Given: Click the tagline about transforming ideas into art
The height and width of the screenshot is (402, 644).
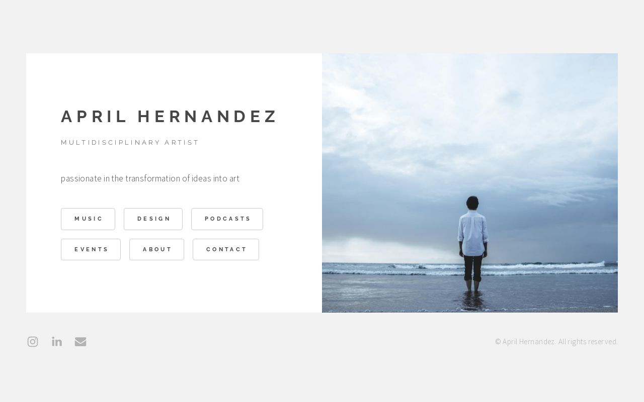Looking at the screenshot, I should point(150,178).
